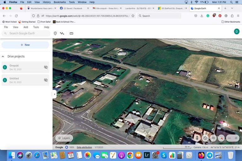Open the Bookmarks menu in macOS menu bar
Screen dimensions: 242x161
tap(60, 2)
